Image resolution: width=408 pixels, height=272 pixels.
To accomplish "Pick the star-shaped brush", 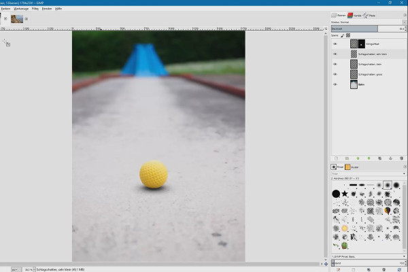I will tap(345, 194).
